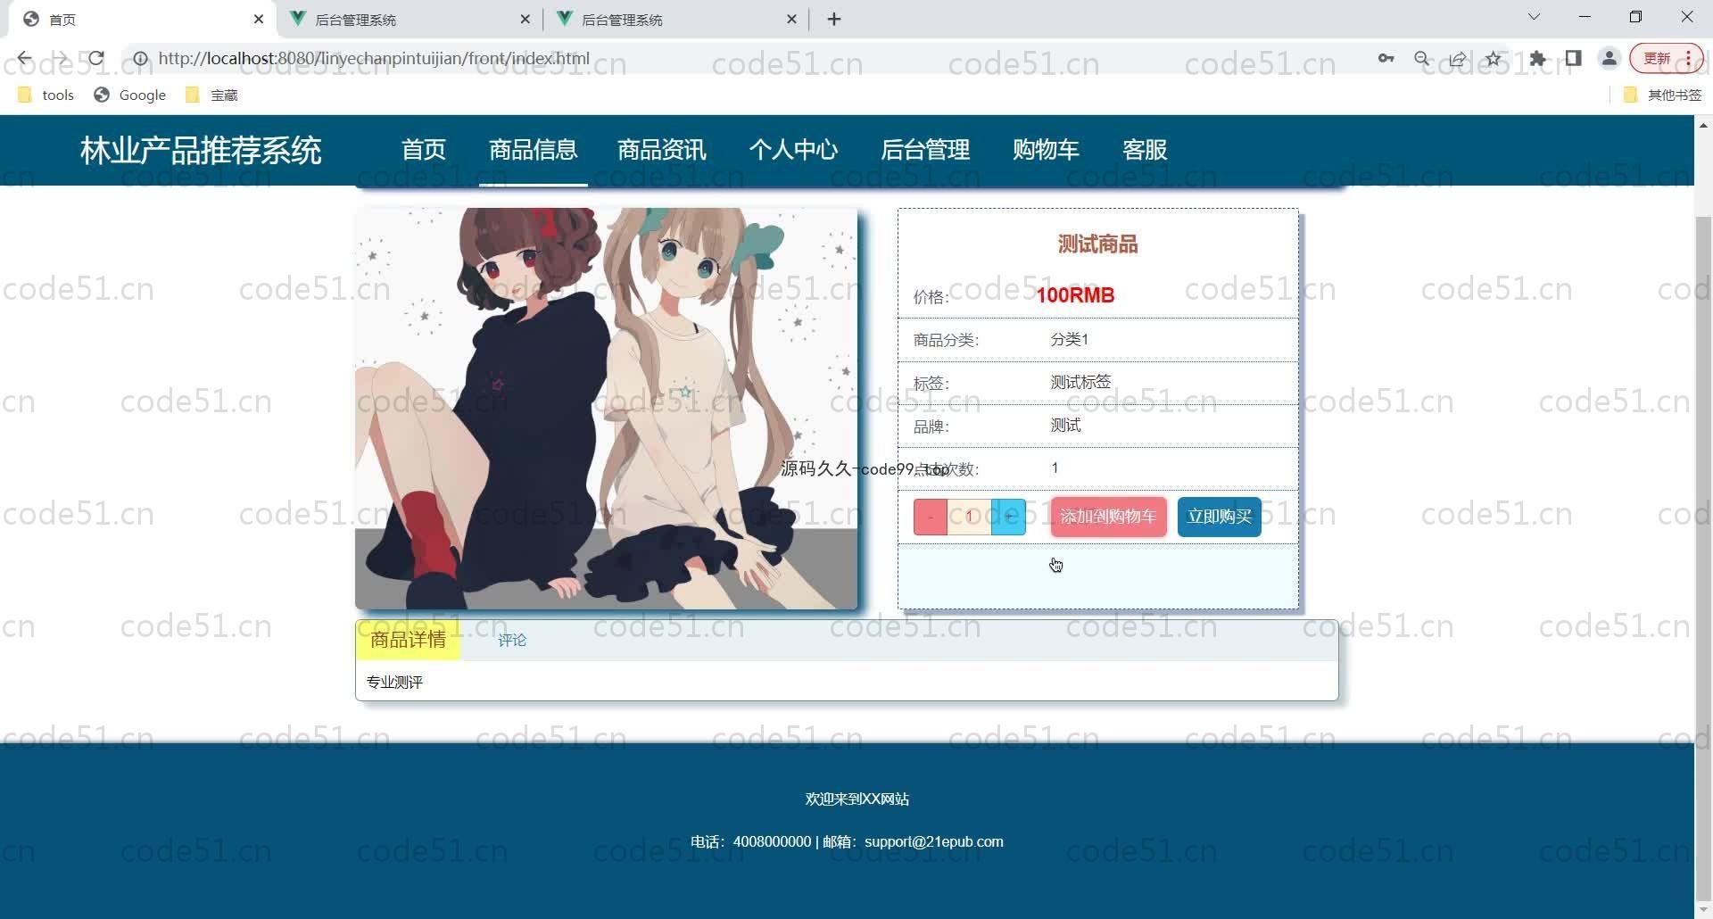
Task: Open the password key icon in address bar
Action: coord(1386,59)
